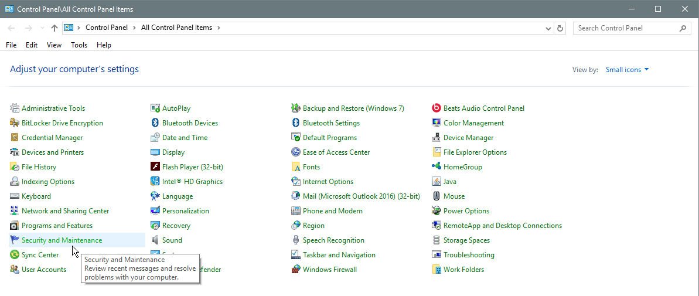The image size is (699, 296).
Task: Open Default Programs link
Action: [x=330, y=138]
